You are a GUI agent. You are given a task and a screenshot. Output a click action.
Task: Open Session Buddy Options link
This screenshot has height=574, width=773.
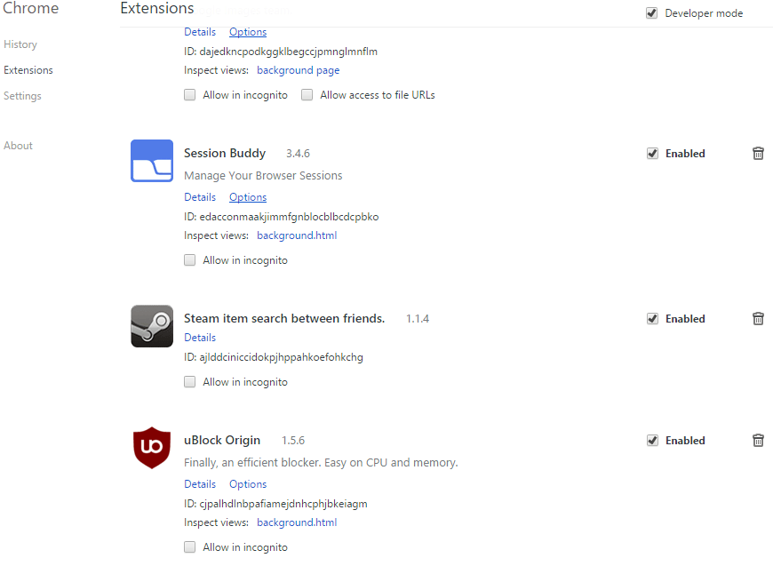pos(248,196)
